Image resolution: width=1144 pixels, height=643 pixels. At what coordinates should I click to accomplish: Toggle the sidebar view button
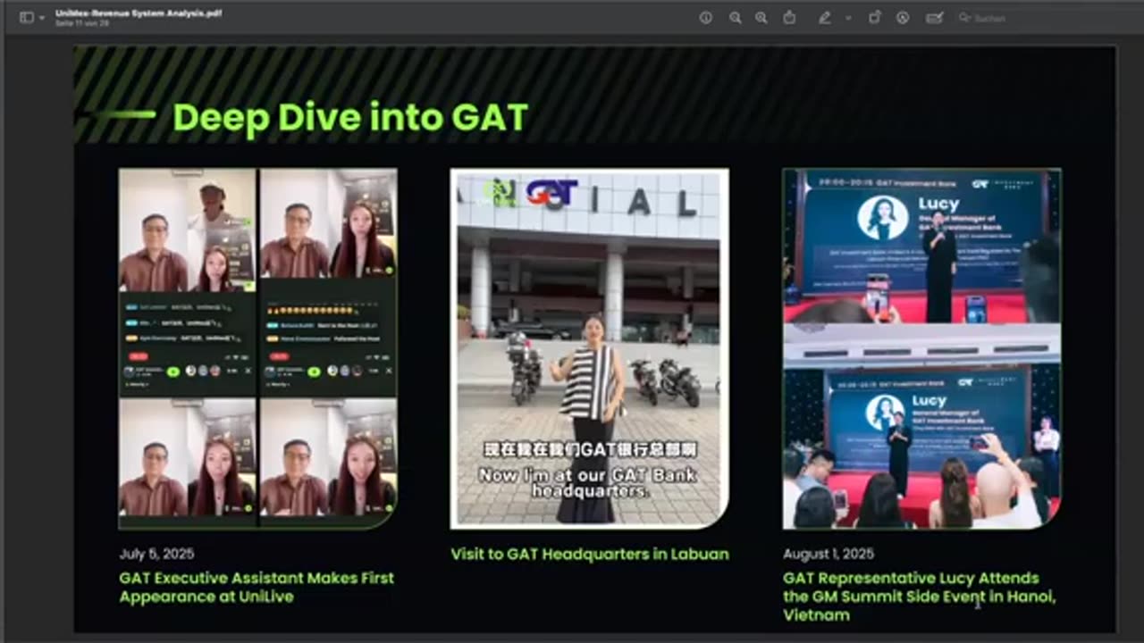[26, 18]
